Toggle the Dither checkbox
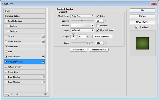This screenshot has height=100, width=159. pyautogui.click(x=98, y=16)
